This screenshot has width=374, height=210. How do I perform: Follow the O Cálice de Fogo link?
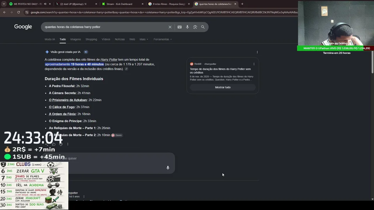click(x=62, y=107)
